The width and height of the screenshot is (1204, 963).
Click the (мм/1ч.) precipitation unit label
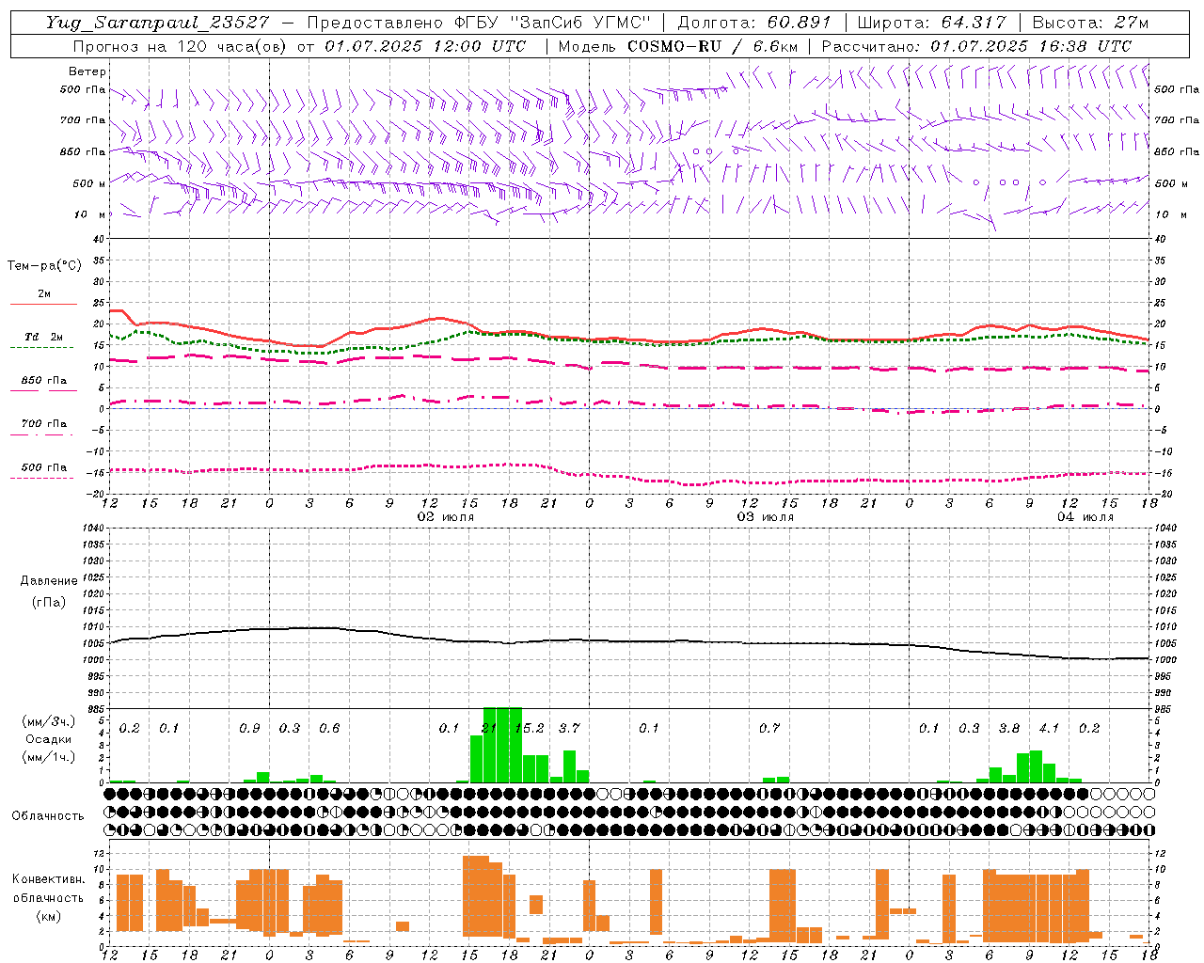pyautogui.click(x=48, y=757)
